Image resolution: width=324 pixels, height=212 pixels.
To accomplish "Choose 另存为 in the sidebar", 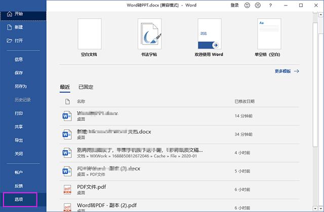I will [x=21, y=86].
